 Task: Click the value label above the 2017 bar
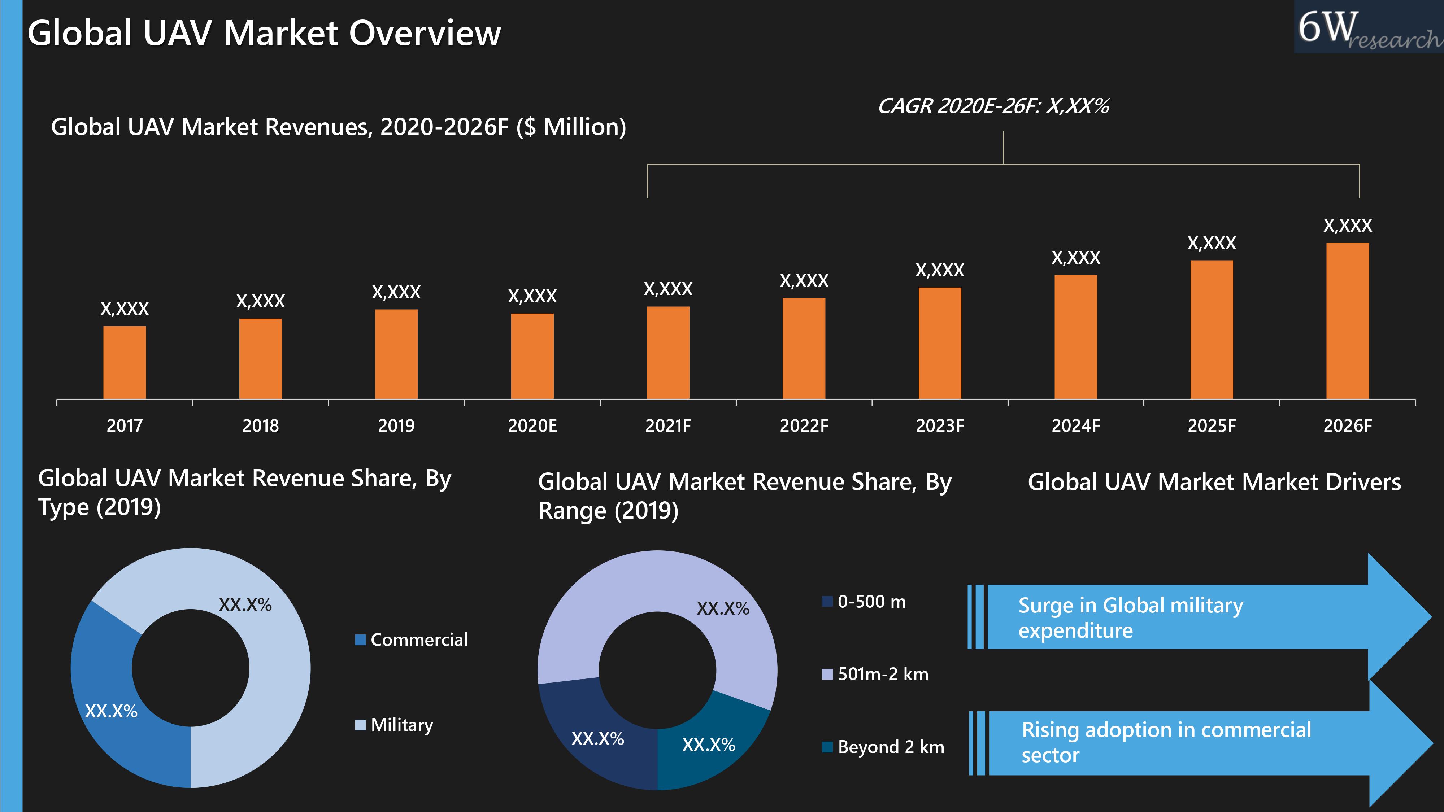[125, 309]
